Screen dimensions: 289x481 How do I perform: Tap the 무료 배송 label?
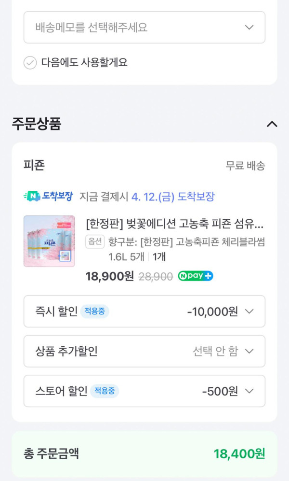coord(245,166)
